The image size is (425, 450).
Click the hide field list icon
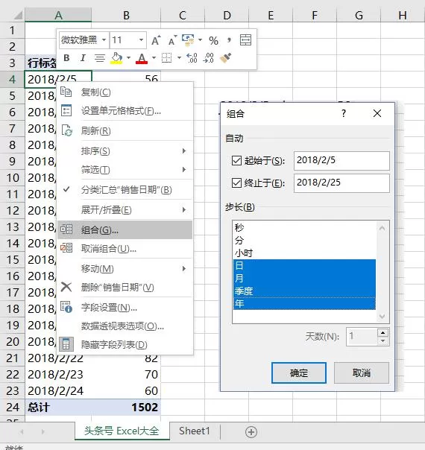coord(66,344)
